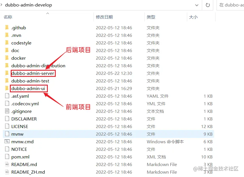The height and width of the screenshot is (177, 244).
Task: Click dubbo-admin-develop in the address bar
Action: (29, 5)
